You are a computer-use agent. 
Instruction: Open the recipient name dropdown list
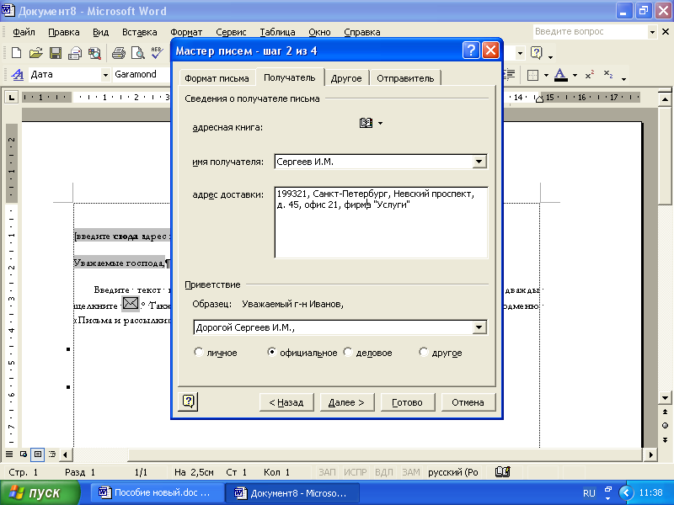point(479,162)
